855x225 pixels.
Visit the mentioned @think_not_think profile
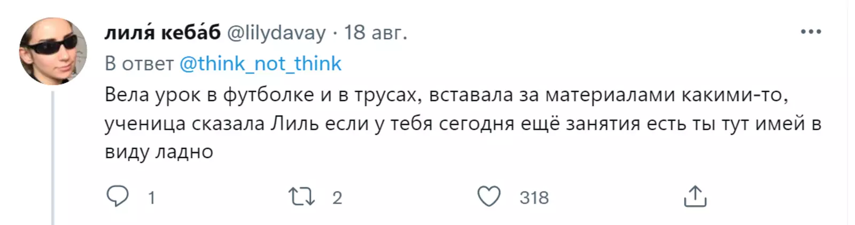click(260, 64)
